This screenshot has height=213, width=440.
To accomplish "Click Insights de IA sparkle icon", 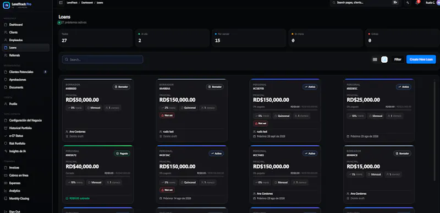I will [x=5, y=151].
